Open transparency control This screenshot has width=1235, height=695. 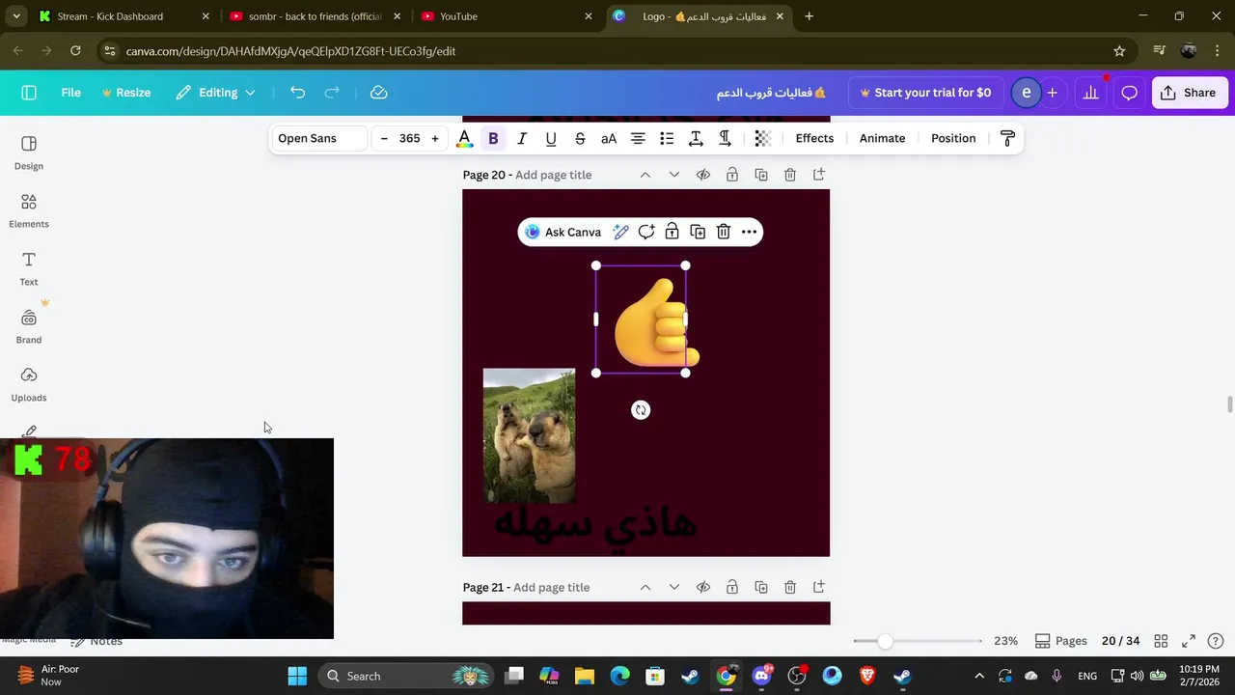(762, 138)
